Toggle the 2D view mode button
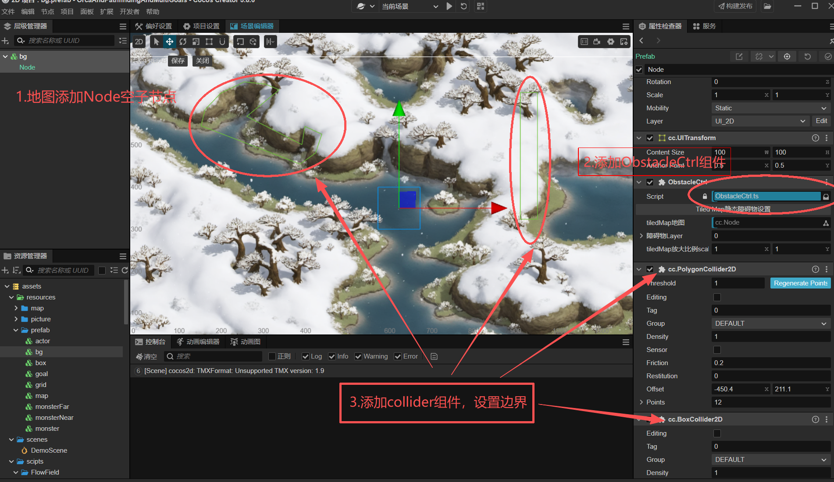Screen dimensions: 834x482 click(139, 42)
